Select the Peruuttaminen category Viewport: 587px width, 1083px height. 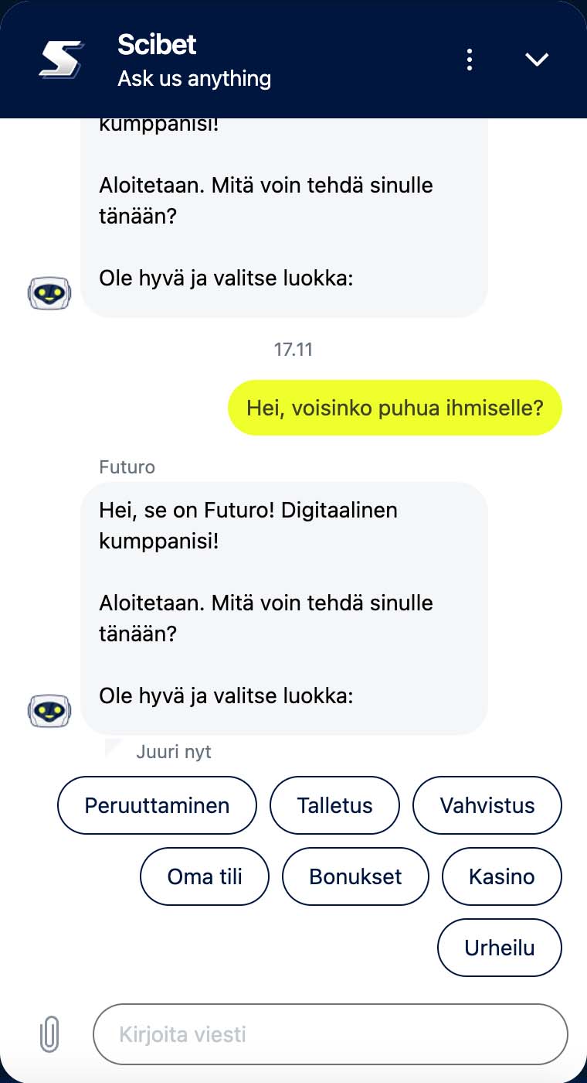(157, 805)
